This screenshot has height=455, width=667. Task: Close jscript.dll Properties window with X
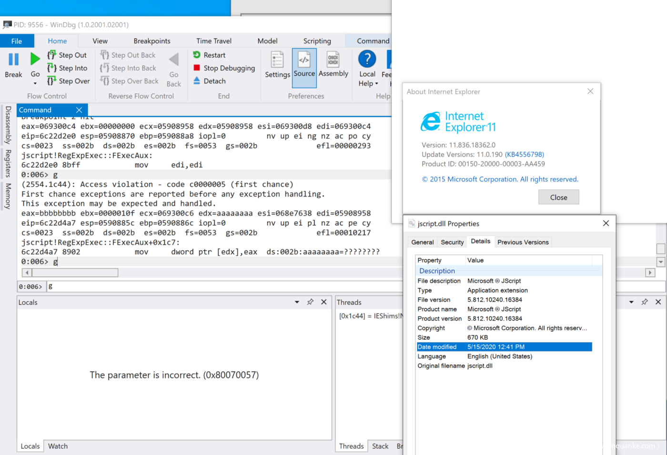click(x=606, y=223)
